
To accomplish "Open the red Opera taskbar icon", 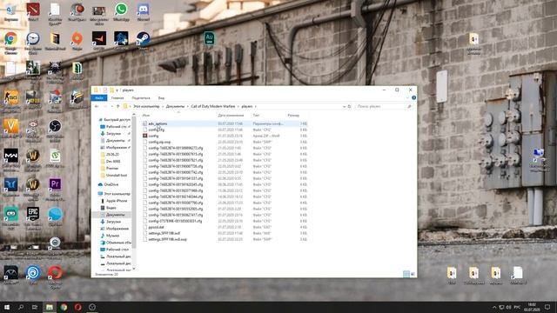I will 77,307.
